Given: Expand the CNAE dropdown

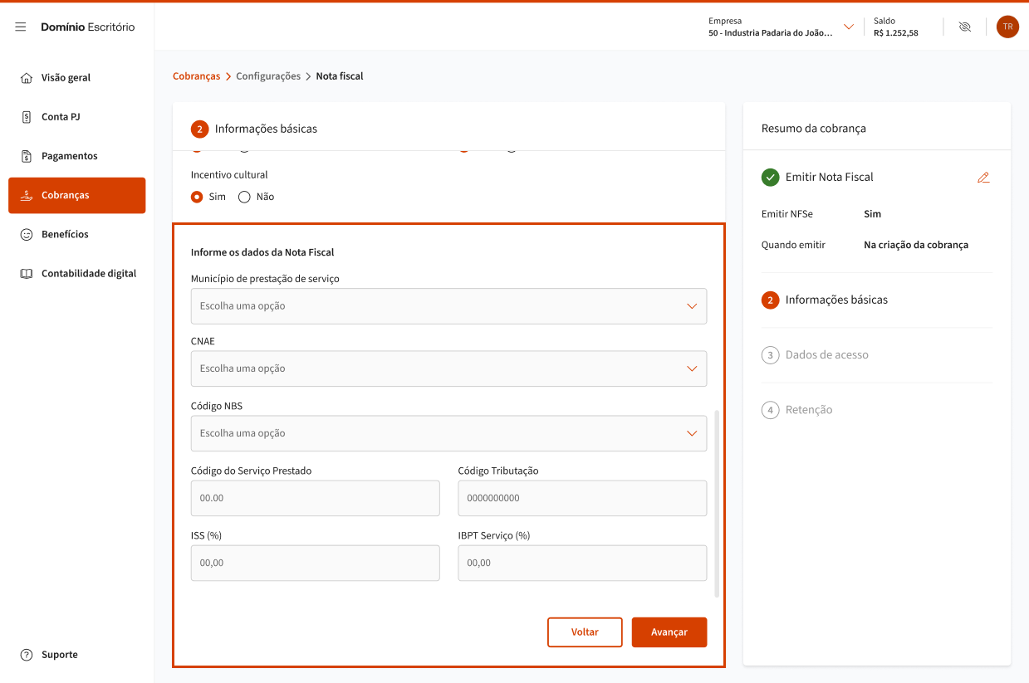Looking at the screenshot, I should point(448,368).
